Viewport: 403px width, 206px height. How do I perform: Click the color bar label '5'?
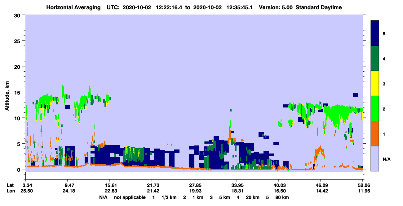click(x=384, y=33)
